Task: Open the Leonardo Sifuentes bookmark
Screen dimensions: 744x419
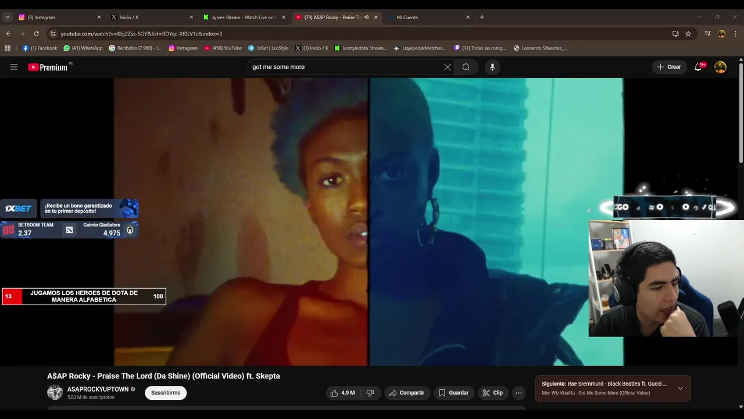Action: pyautogui.click(x=540, y=48)
